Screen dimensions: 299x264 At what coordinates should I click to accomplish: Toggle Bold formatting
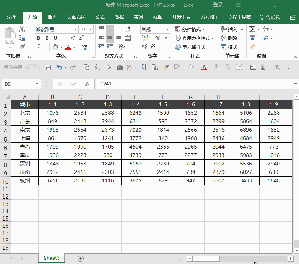[38, 38]
